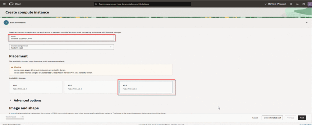Viewport: 312px width, 125px height.
Task: Select availability domain AD 1
Action: (x=36, y=87)
